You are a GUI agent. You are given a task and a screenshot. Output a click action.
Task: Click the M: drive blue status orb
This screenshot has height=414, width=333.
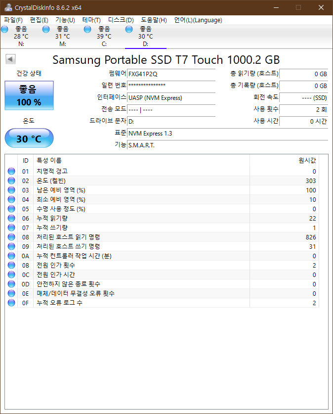(46, 29)
